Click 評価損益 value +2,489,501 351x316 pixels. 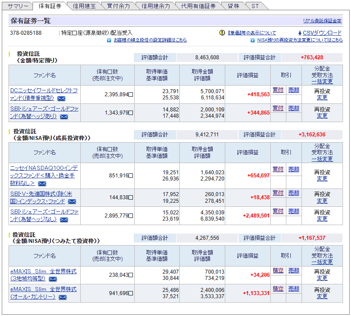coord(256,216)
